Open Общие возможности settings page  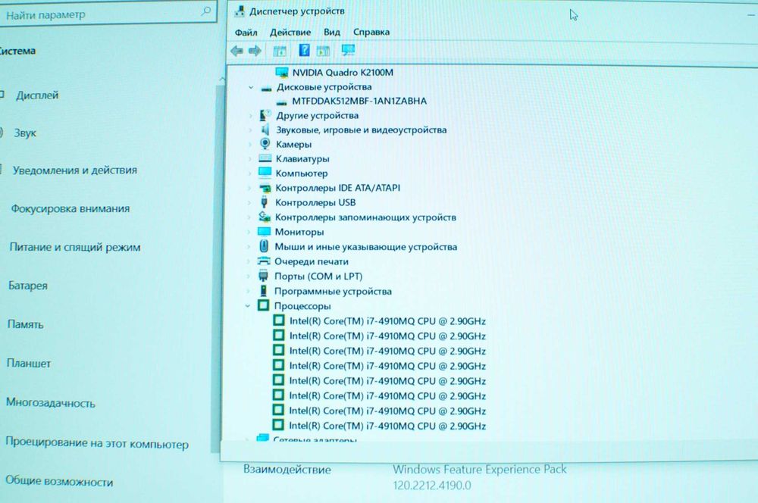[59, 482]
